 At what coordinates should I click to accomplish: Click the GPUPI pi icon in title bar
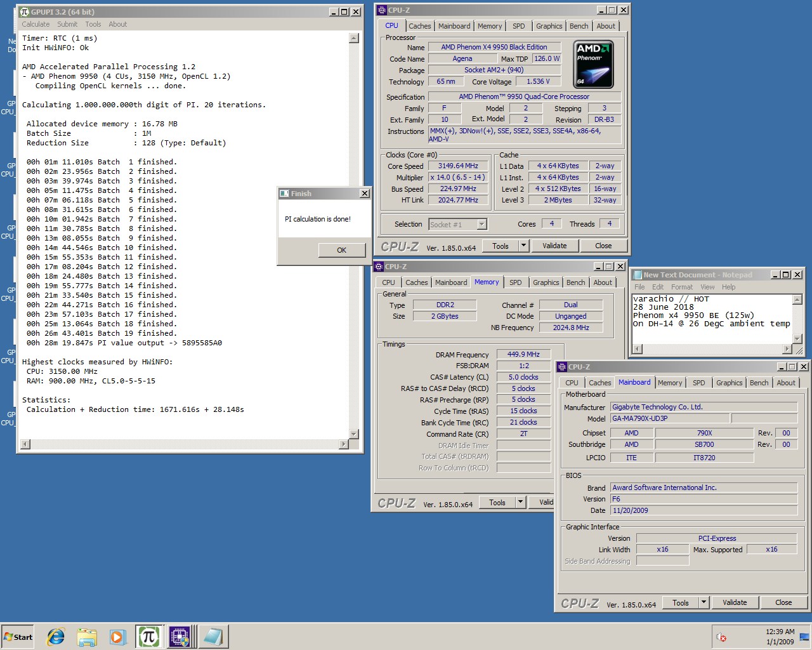[x=25, y=11]
